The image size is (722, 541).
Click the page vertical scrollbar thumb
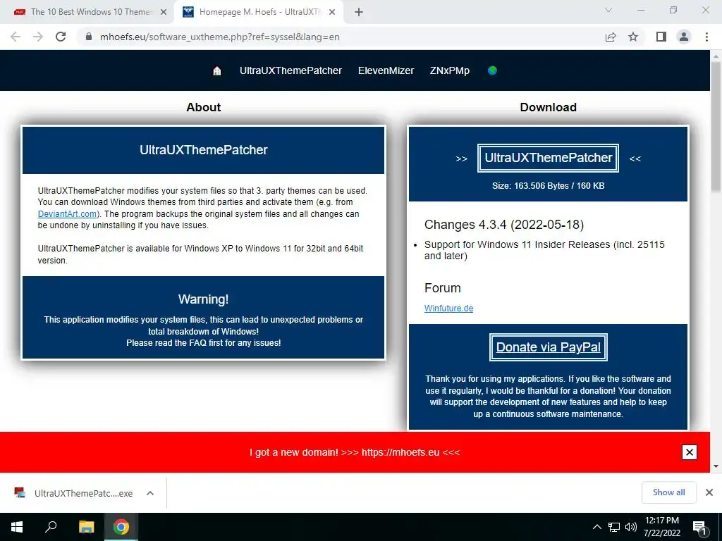[716, 127]
